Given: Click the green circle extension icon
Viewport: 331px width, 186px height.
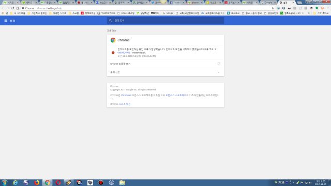Looking at the screenshot, I should [317, 8].
